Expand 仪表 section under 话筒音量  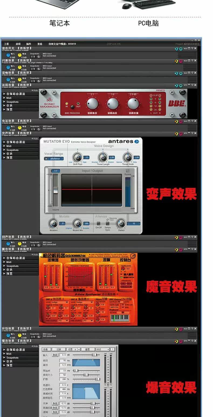[20, 106]
